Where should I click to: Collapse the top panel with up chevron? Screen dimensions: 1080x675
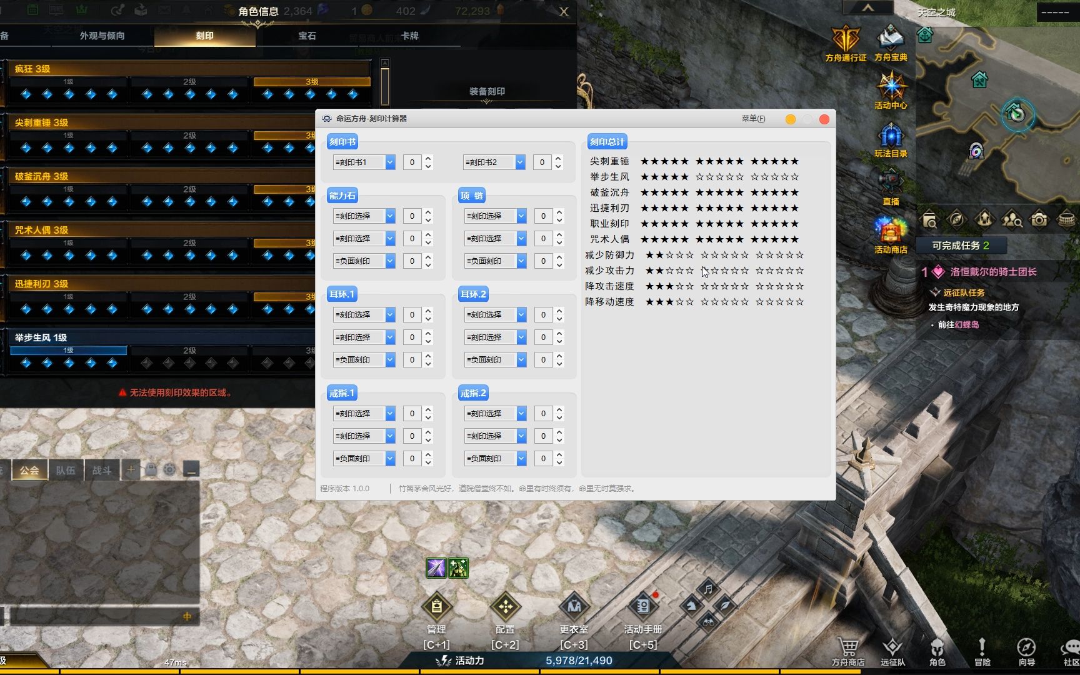[x=868, y=7]
